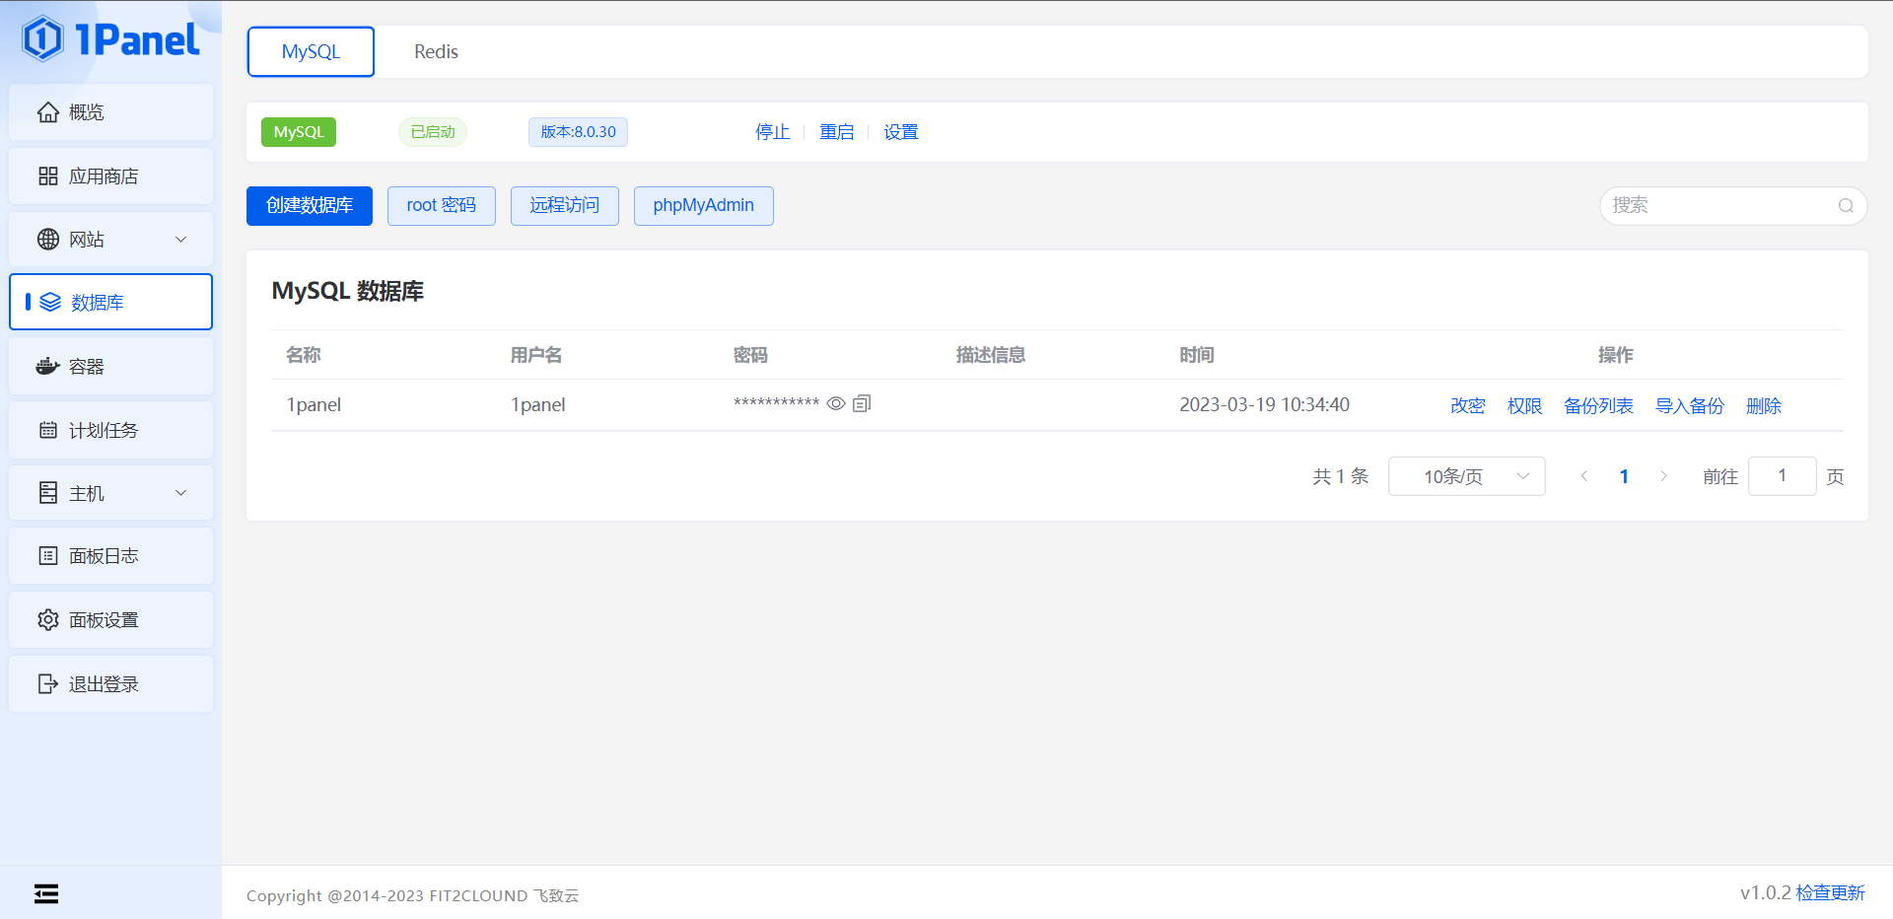This screenshot has width=1893, height=919.
Task: Click the 数据库 layers icon
Action: [x=50, y=303]
